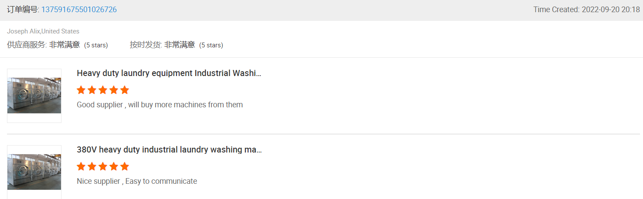Image resolution: width=643 pixels, height=199 pixels.
Task: Click first star of Heavy duty laundry review
Action: tap(81, 90)
